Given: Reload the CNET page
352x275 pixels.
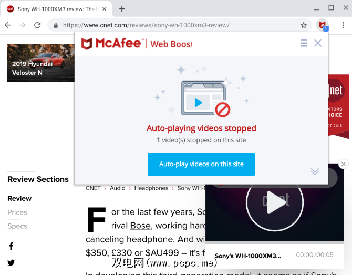Looking at the screenshot, I should click(37, 25).
